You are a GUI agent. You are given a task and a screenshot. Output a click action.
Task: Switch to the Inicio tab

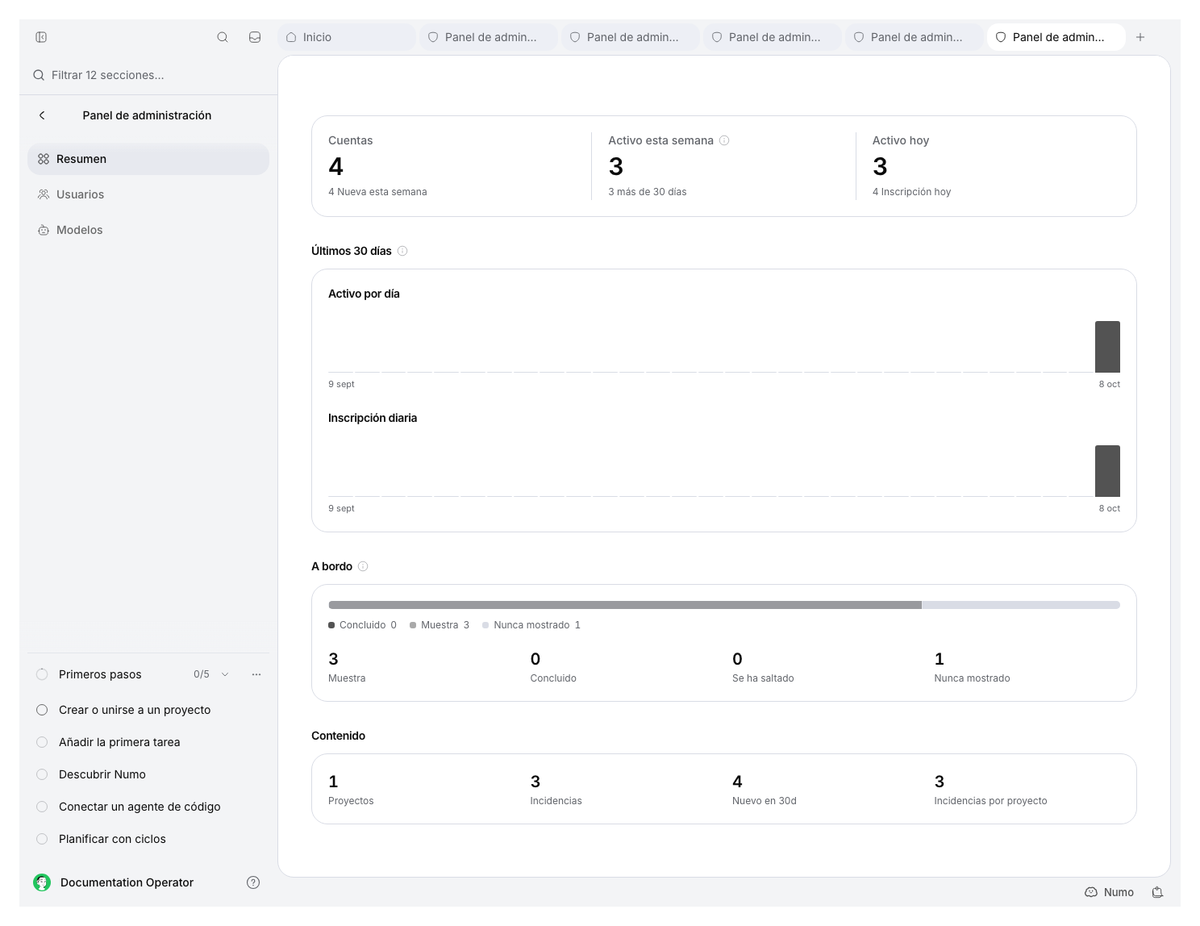tap(347, 37)
